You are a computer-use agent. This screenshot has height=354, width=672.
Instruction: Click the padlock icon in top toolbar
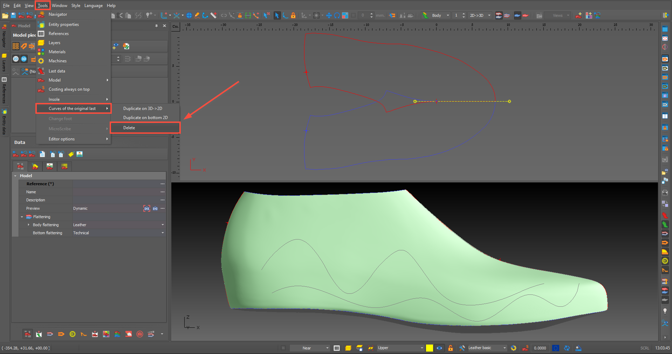click(x=293, y=15)
